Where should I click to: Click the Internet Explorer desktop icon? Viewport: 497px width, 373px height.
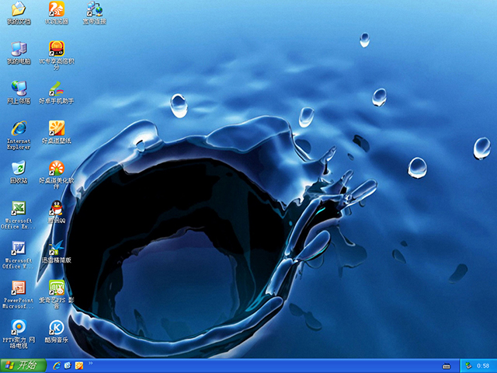pos(19,128)
